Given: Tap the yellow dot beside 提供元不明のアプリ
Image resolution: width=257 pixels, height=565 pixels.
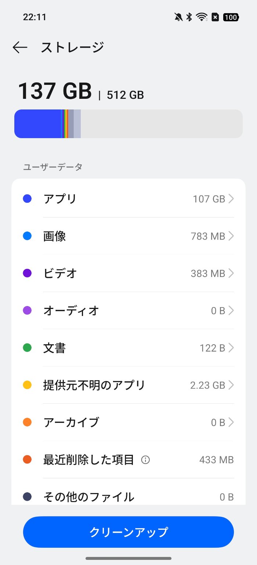Looking at the screenshot, I should pyautogui.click(x=27, y=385).
